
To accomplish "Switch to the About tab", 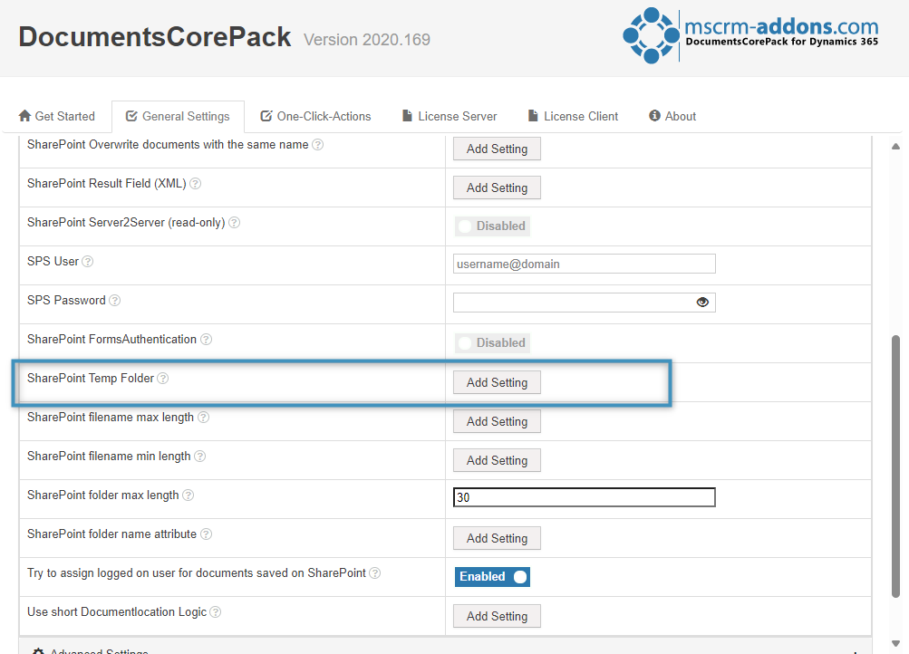I will click(672, 117).
